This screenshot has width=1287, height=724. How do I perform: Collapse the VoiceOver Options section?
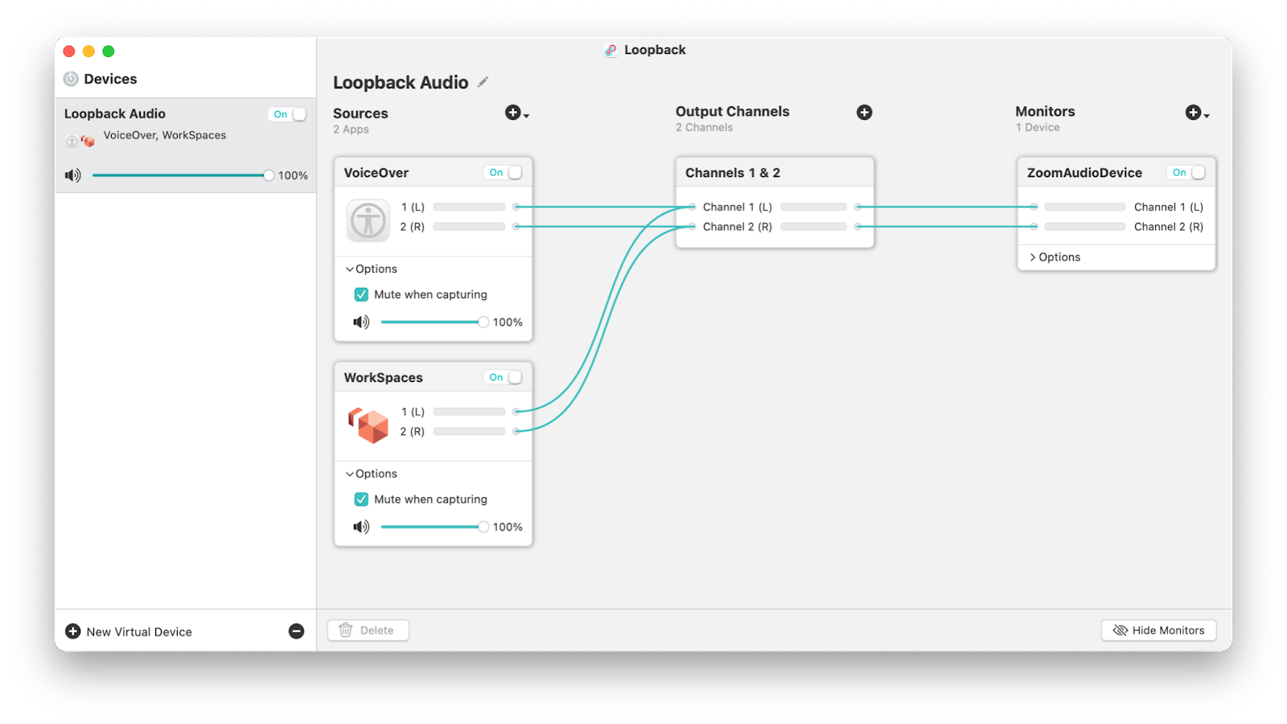(x=372, y=269)
